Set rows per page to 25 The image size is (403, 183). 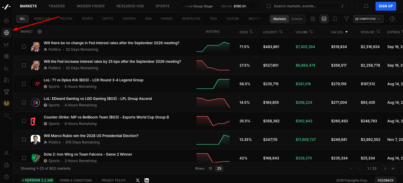click(x=219, y=169)
